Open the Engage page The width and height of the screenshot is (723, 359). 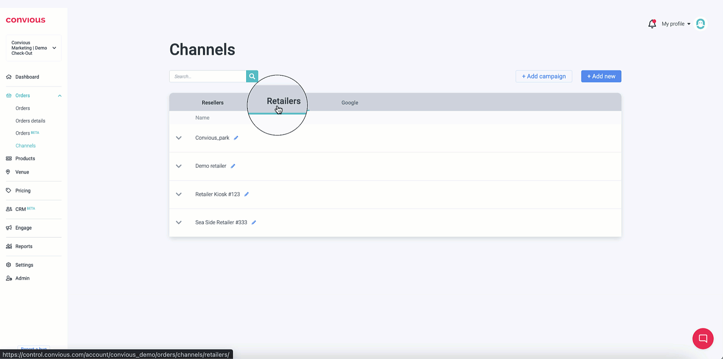point(23,228)
